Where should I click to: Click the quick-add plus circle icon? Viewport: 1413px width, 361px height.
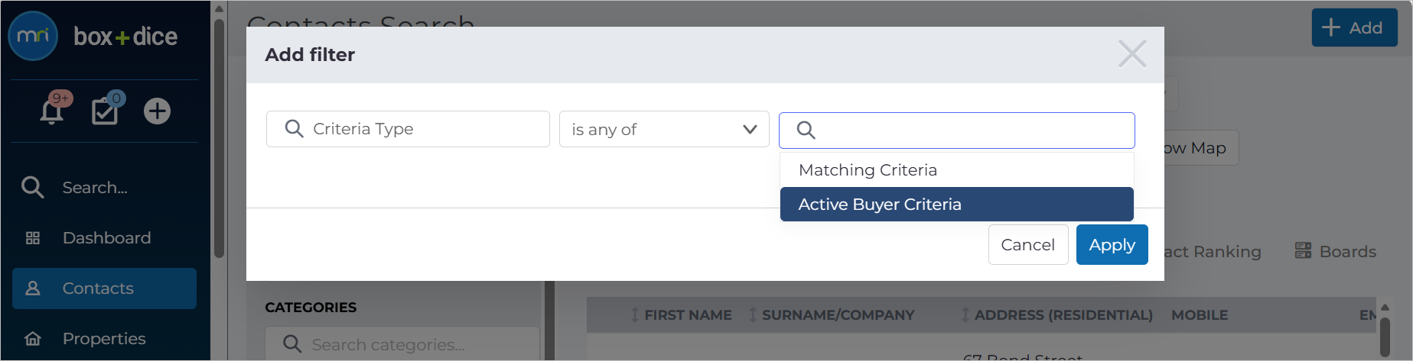157,111
